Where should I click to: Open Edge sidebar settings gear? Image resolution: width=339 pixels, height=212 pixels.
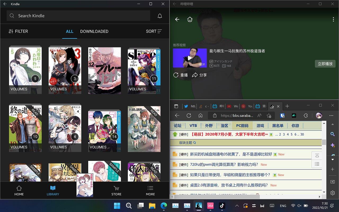(333, 193)
